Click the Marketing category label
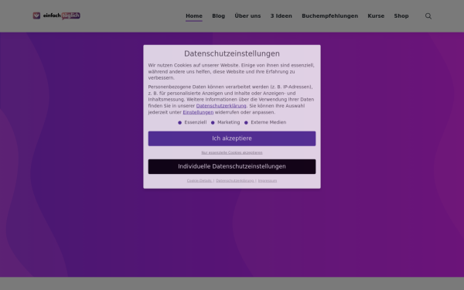This screenshot has height=290, width=464. point(228,122)
